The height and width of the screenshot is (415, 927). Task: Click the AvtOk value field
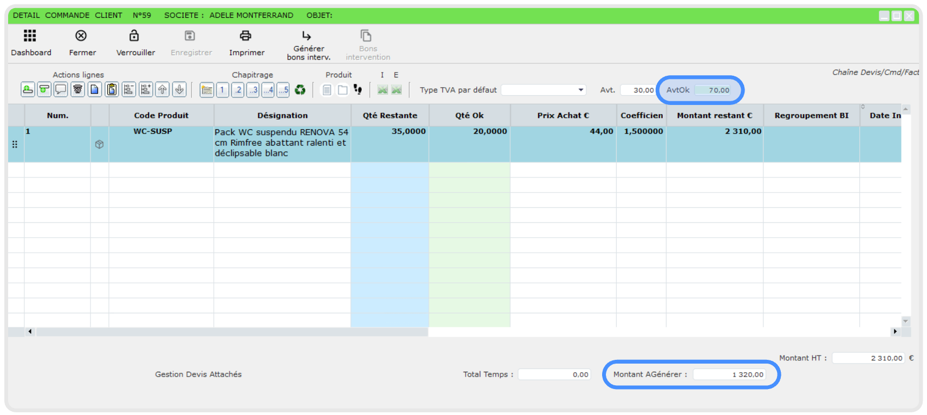click(713, 90)
